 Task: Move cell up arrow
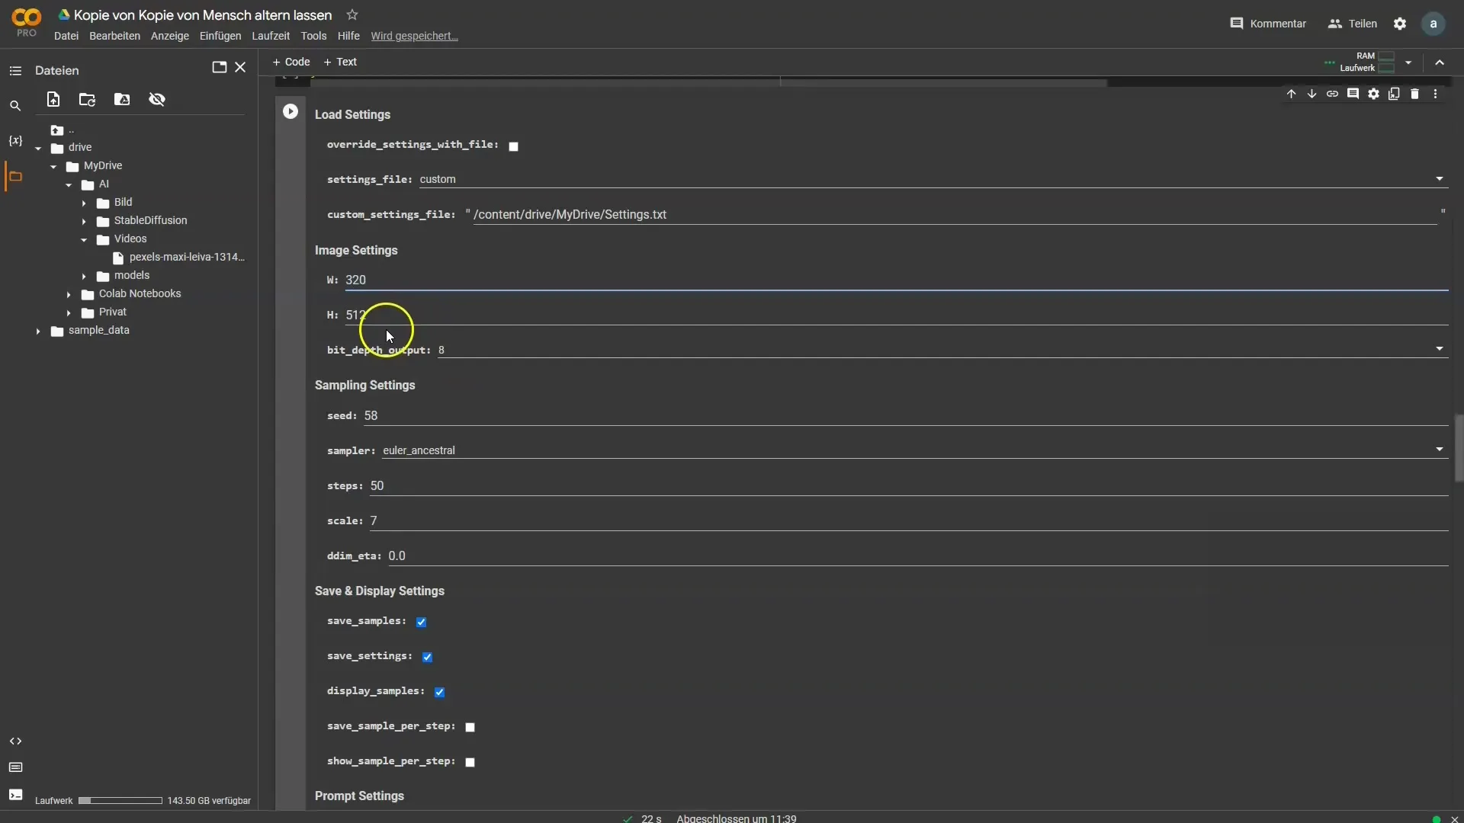coord(1291,94)
